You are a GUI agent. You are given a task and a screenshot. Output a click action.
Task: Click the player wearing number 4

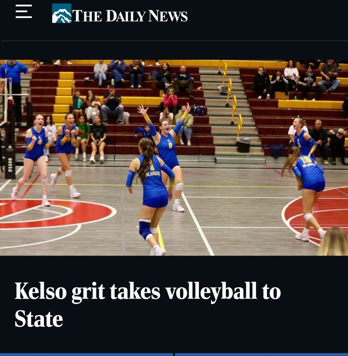click(34, 159)
